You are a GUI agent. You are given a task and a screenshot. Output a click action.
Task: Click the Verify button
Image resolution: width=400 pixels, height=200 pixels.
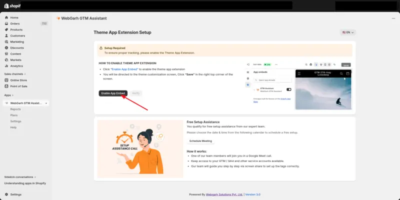point(136,93)
